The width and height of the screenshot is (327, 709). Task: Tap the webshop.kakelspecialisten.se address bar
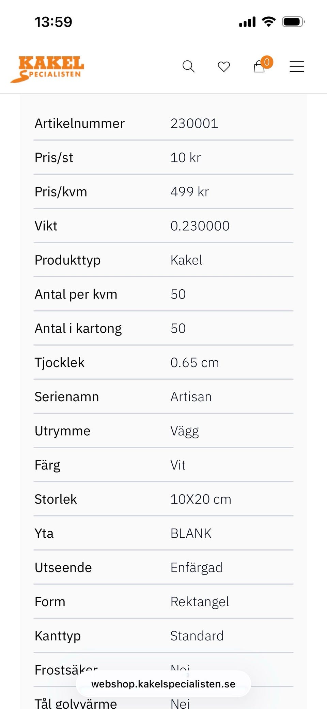point(163,684)
